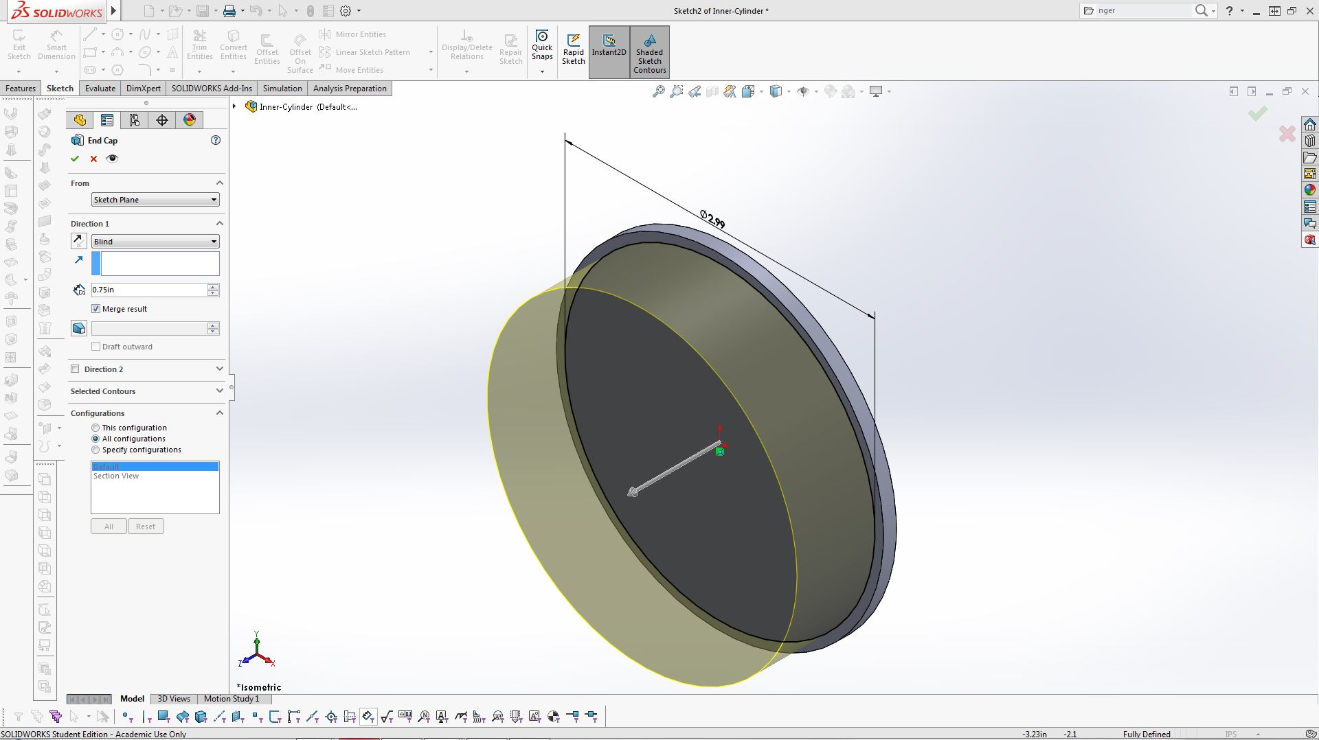Image resolution: width=1319 pixels, height=740 pixels.
Task: Click Convert Entities icon
Action: (x=234, y=45)
